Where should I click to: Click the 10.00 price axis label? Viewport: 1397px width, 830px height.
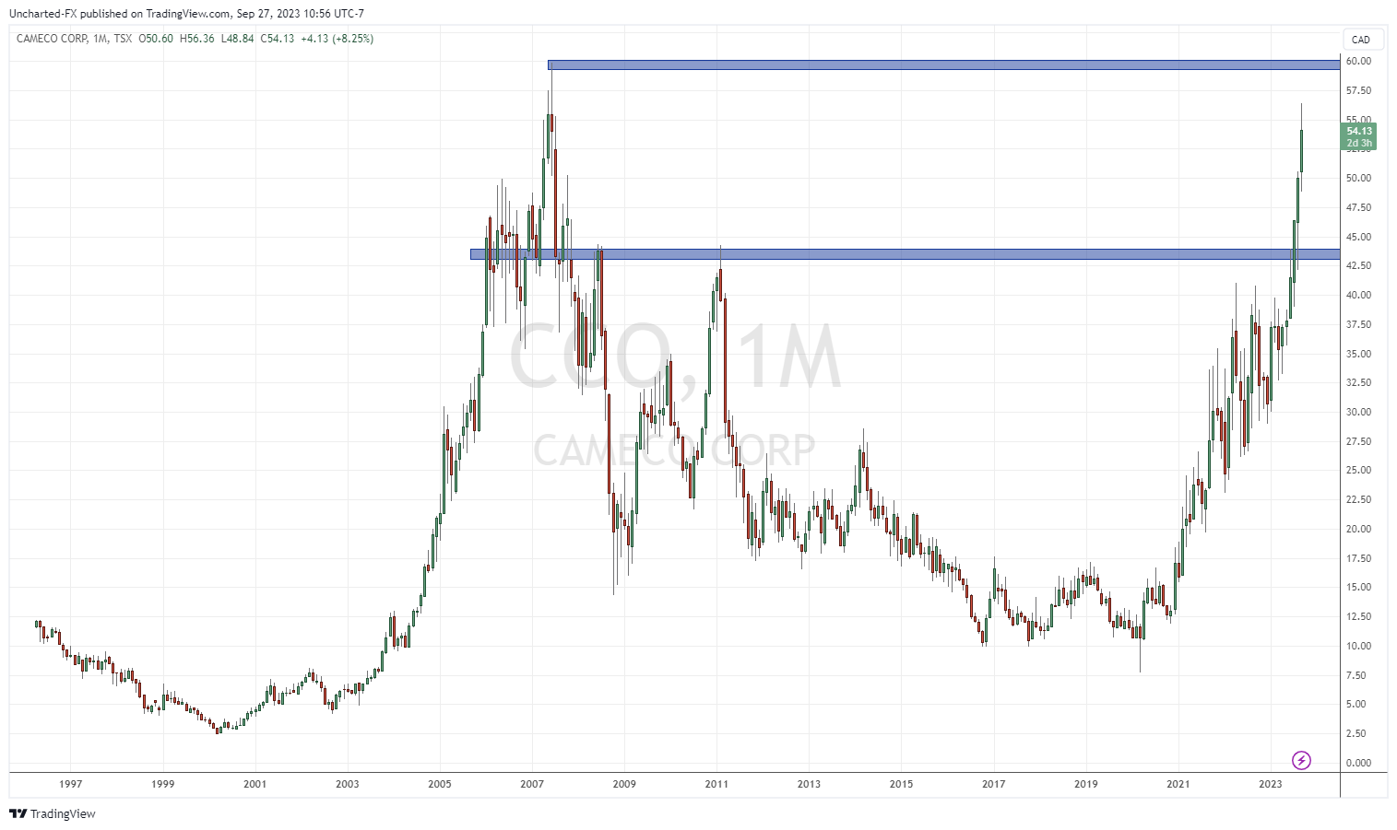point(1358,647)
